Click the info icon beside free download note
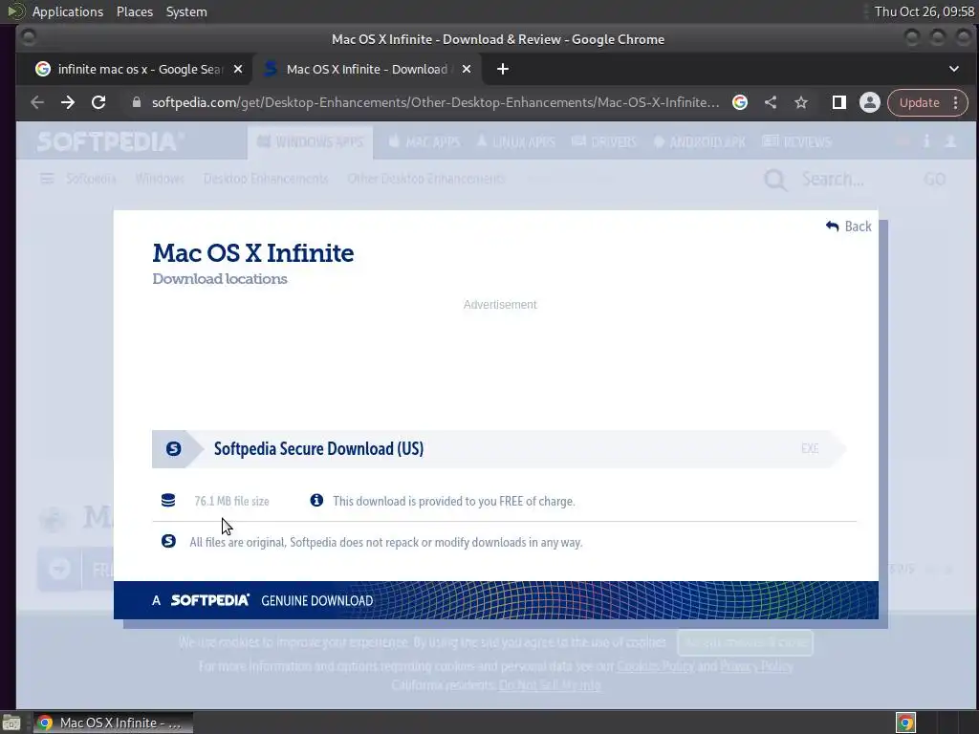 tap(316, 500)
